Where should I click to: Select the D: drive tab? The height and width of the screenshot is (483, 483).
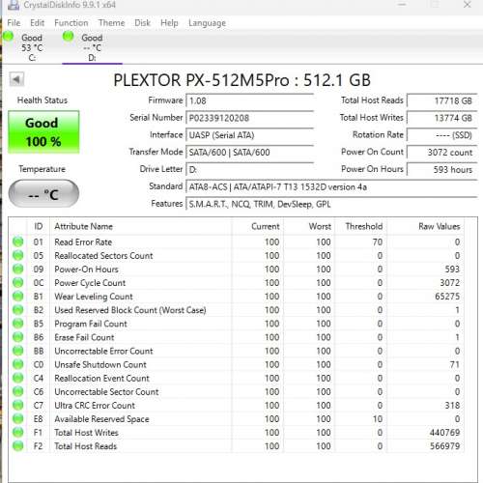[92, 47]
